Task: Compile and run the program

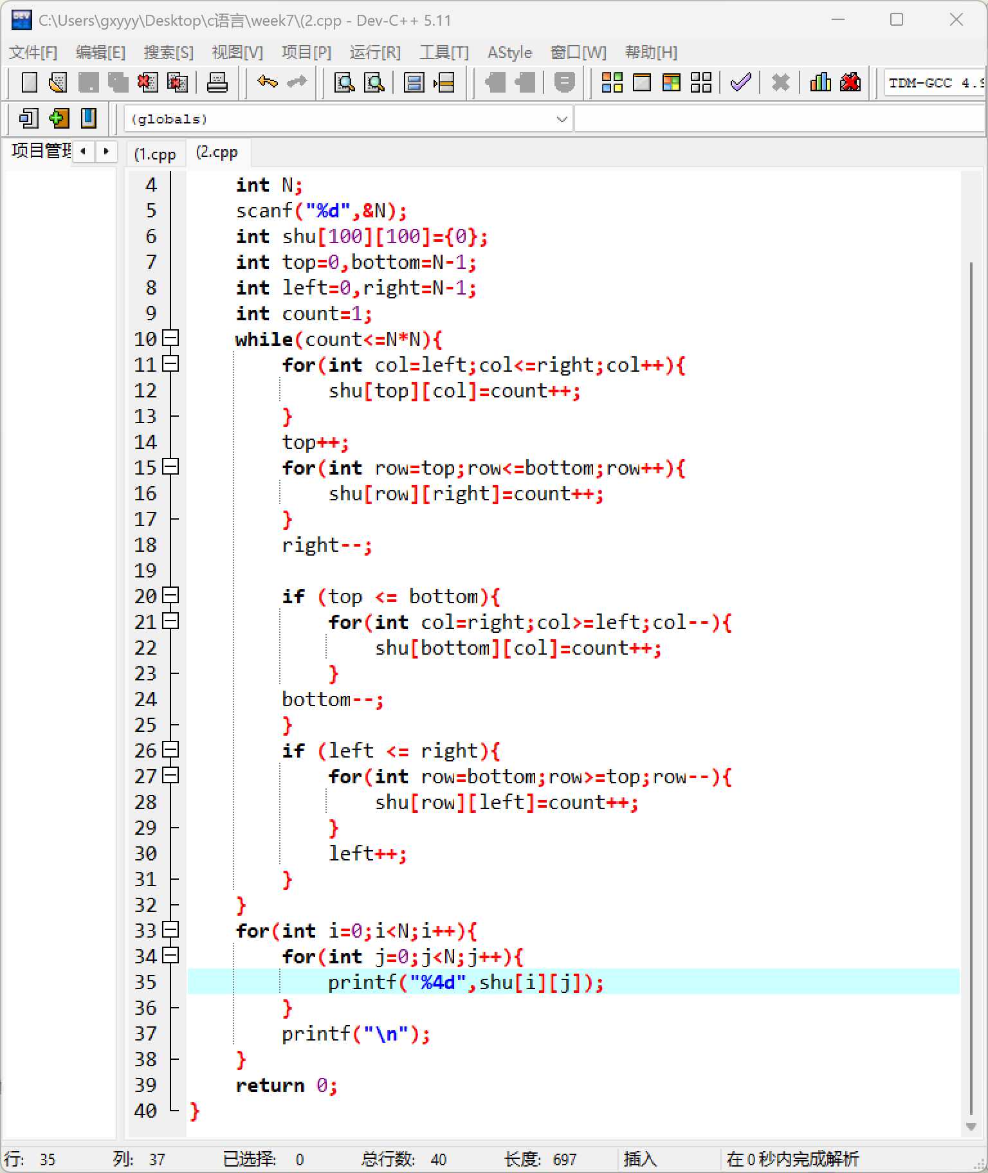Action: click(671, 82)
